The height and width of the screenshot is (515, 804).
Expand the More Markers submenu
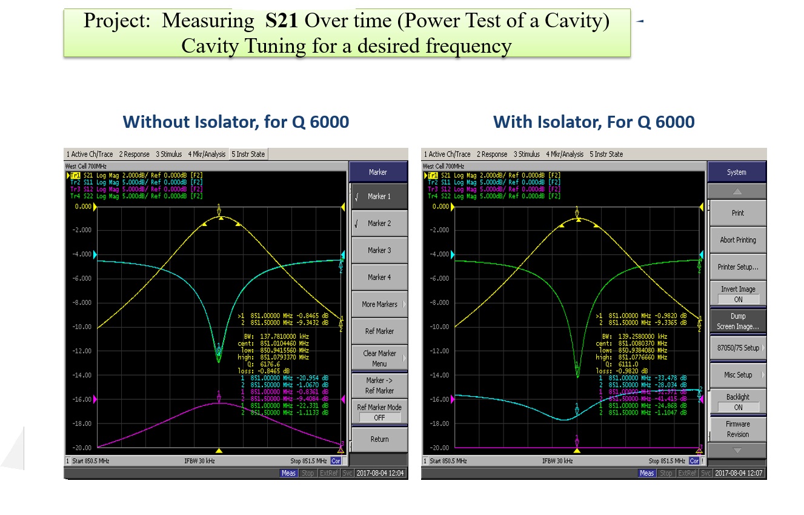(379, 304)
